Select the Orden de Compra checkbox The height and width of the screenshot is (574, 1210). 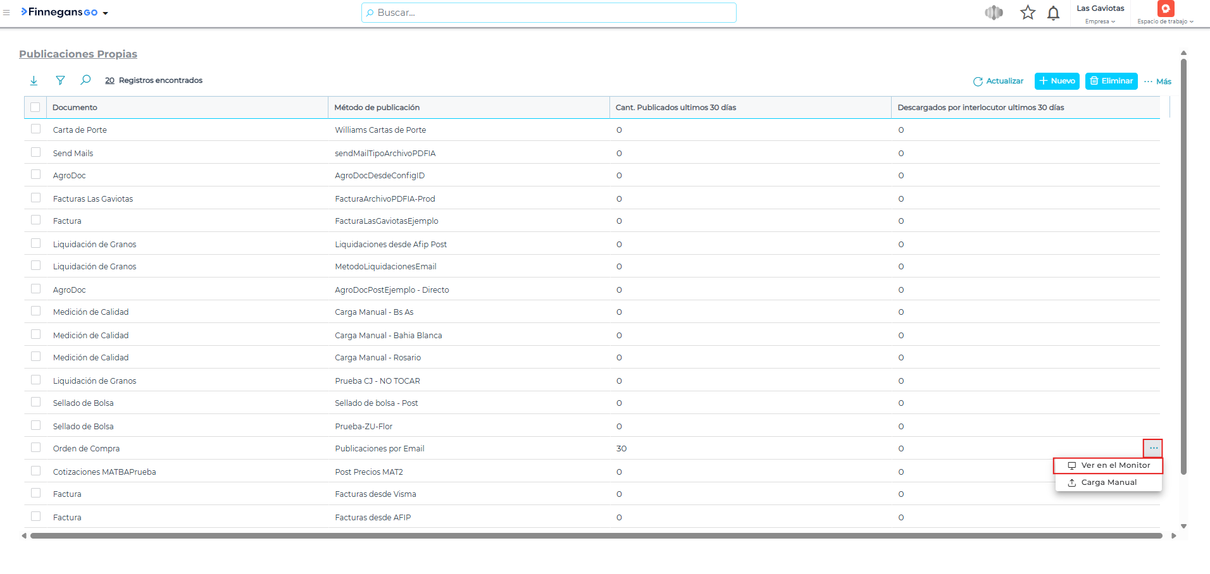click(x=36, y=448)
